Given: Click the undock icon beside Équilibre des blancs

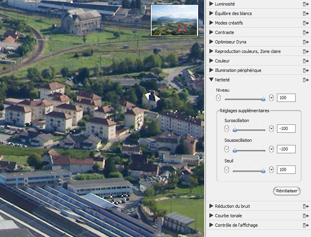Looking at the screenshot, I should [x=305, y=13].
